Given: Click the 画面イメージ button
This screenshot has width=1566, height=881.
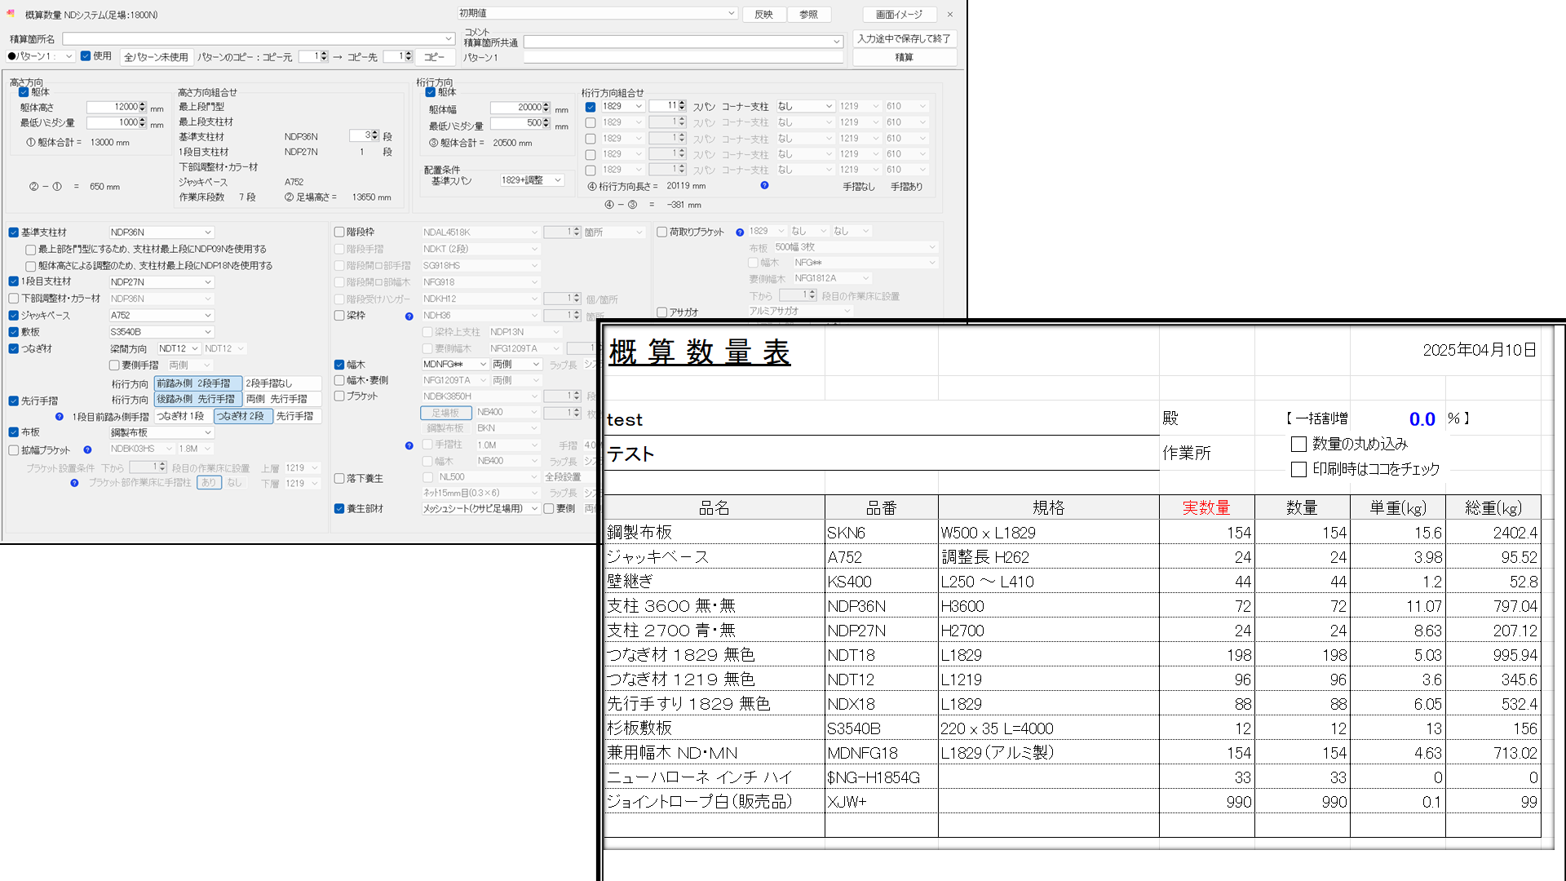Looking at the screenshot, I should tap(899, 15).
